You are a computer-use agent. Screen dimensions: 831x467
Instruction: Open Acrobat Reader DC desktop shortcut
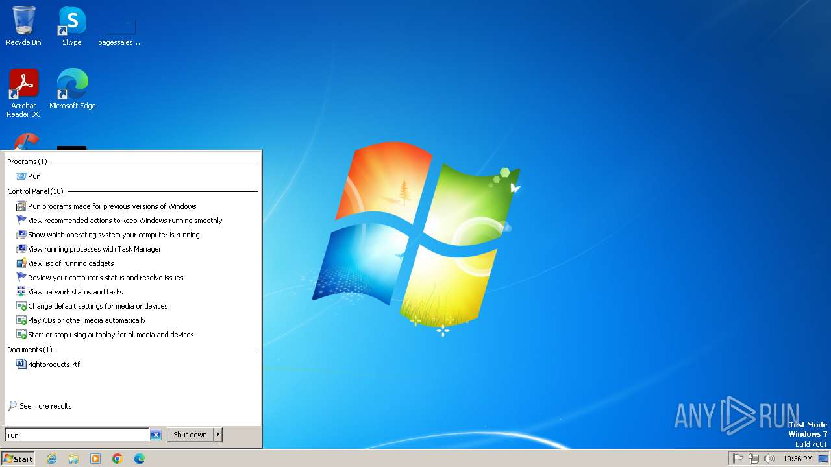(23, 93)
